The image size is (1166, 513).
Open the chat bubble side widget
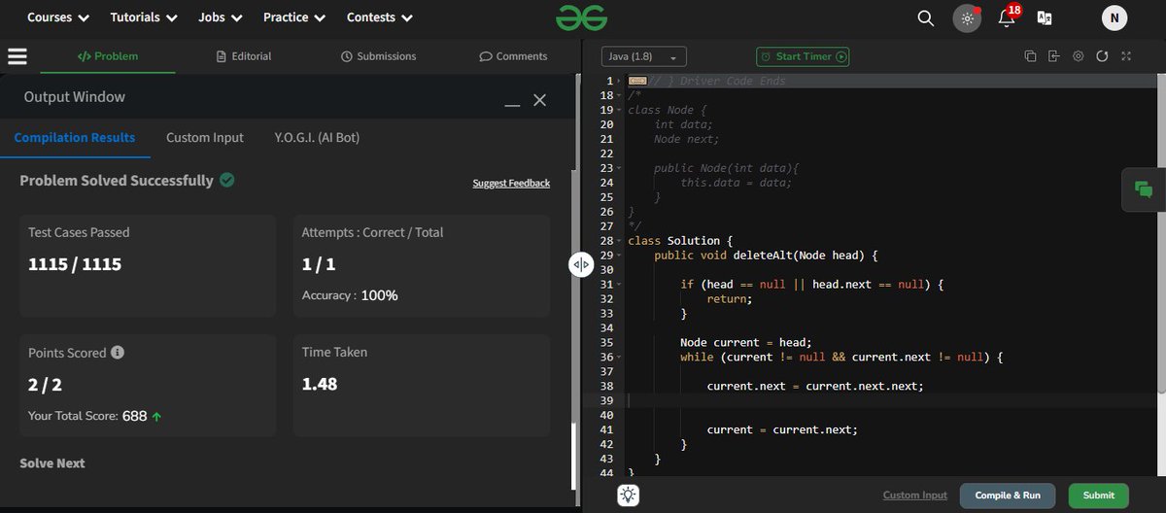(x=1144, y=189)
